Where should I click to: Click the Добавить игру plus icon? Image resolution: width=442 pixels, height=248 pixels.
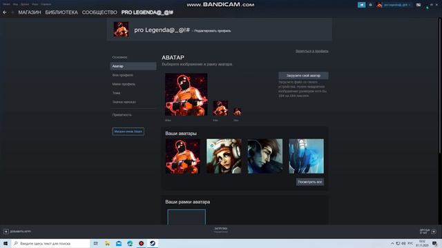(x=6, y=231)
